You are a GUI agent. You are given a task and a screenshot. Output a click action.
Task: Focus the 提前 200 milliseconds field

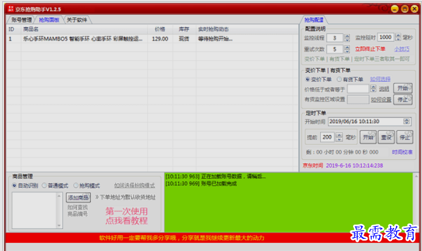327,137
